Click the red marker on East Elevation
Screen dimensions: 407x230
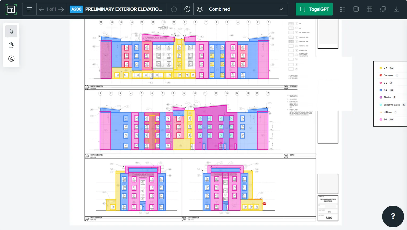[264, 204]
